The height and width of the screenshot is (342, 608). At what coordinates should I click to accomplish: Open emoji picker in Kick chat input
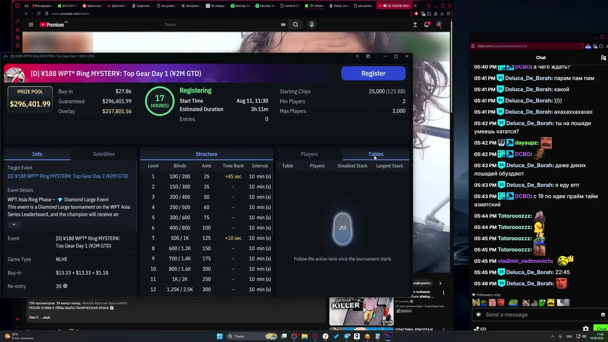click(603, 314)
